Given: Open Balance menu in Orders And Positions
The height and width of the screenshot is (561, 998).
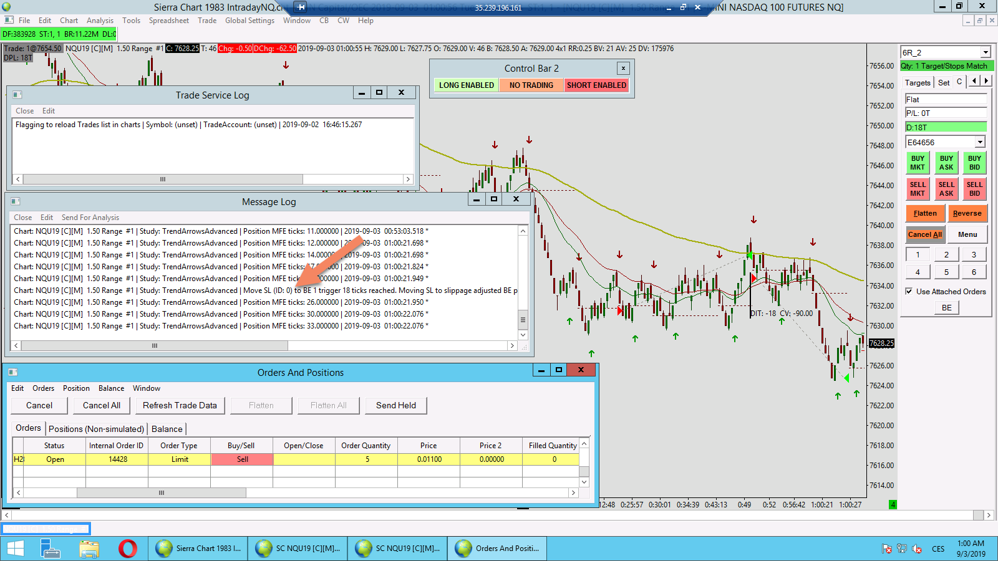Looking at the screenshot, I should pyautogui.click(x=111, y=388).
